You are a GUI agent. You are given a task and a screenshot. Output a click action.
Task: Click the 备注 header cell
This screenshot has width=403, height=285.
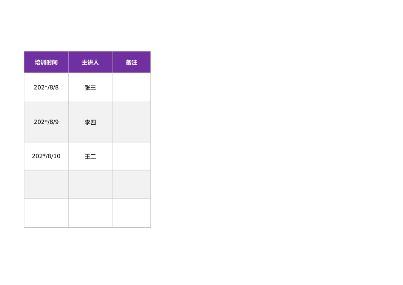coord(132,62)
